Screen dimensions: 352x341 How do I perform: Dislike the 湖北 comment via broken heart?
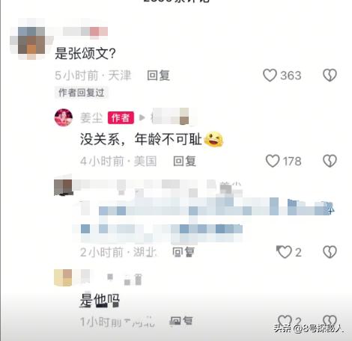(x=330, y=252)
